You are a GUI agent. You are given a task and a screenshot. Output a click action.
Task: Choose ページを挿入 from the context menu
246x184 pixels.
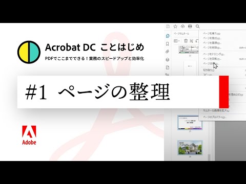212,33
